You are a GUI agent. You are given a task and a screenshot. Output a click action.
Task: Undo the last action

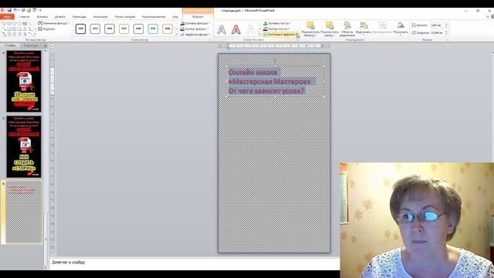[x=15, y=10]
